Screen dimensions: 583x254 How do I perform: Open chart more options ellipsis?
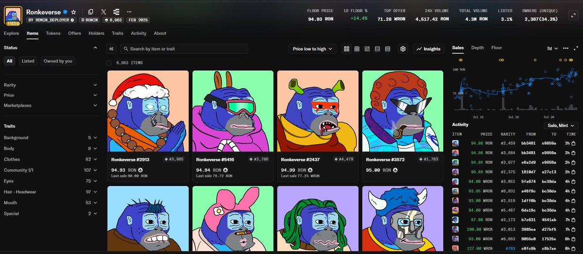566,48
